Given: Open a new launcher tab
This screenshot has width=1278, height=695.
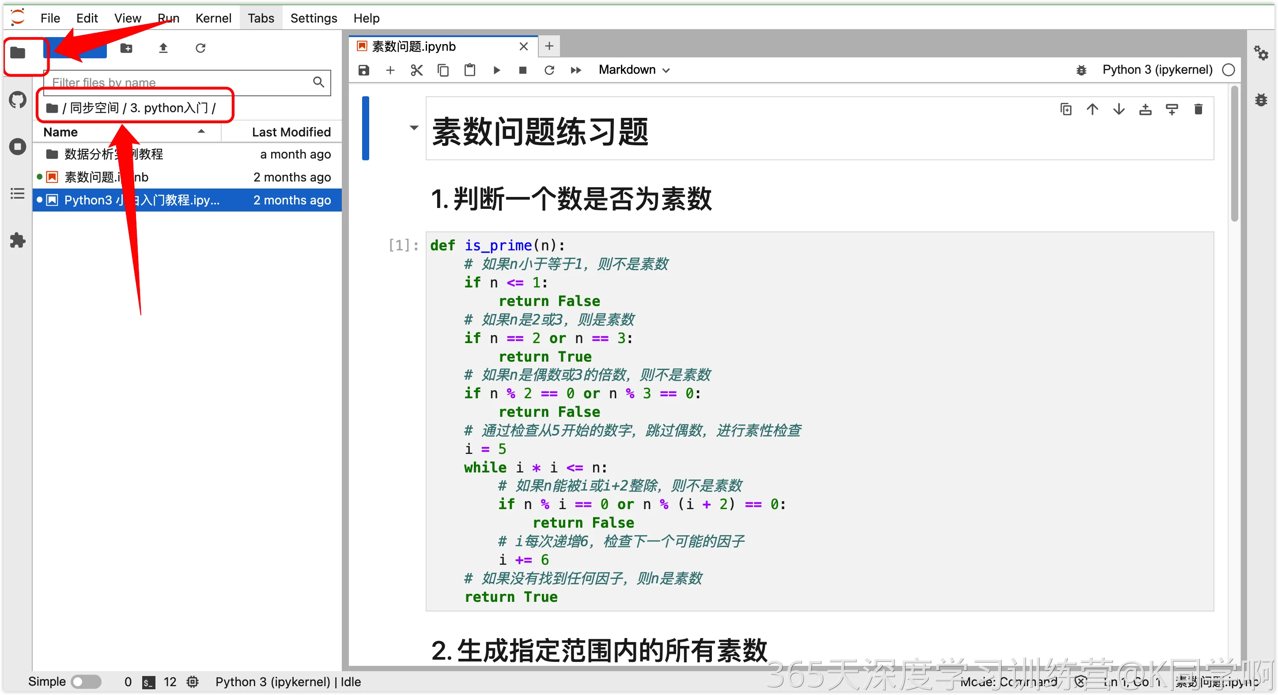Looking at the screenshot, I should point(549,46).
